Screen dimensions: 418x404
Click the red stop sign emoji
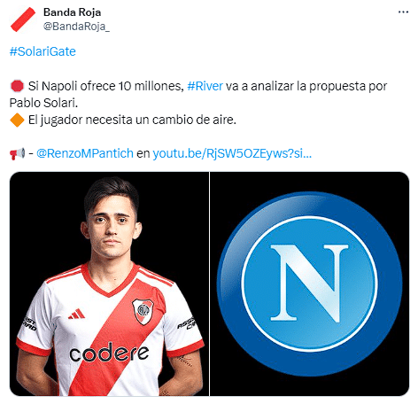[17, 86]
